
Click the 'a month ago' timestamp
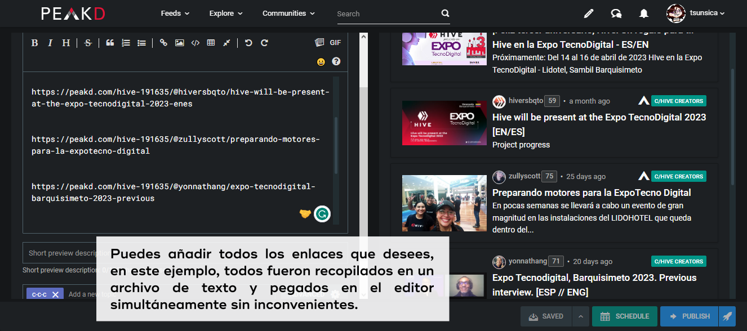coord(589,101)
